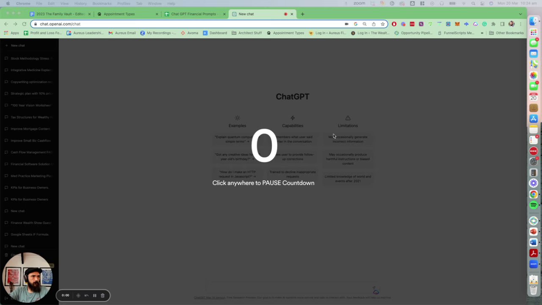Screen dimensions: 542x305
Task: Open the Finder icon in the Dock
Action: [x=534, y=21]
